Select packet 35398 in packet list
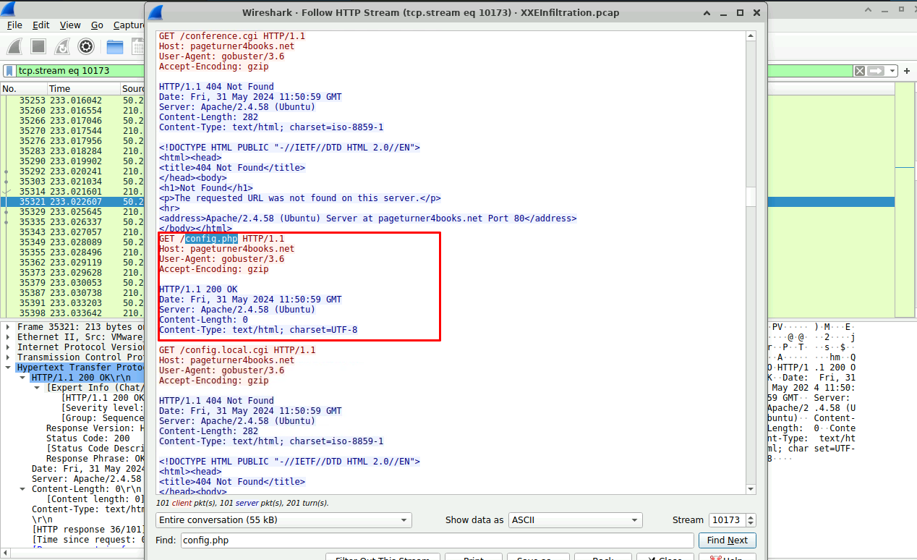 click(x=72, y=313)
